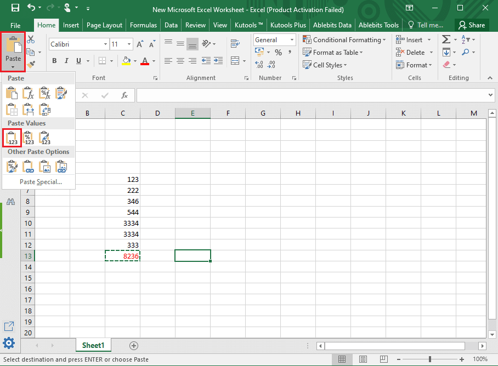The width and height of the screenshot is (498, 366).
Task: Open the Font name dropdown
Action: (106, 44)
